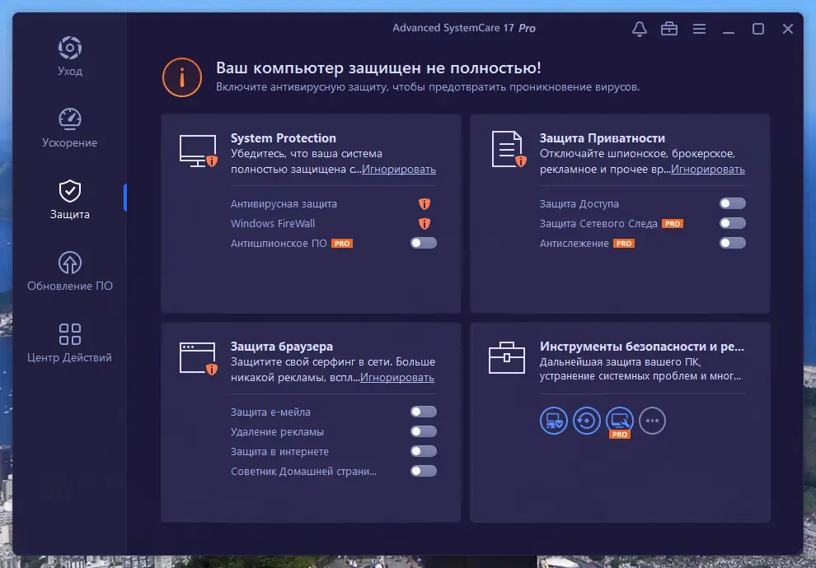Open Обновление ПО upload icon
Image resolution: width=816 pixels, height=568 pixels.
coord(70,263)
